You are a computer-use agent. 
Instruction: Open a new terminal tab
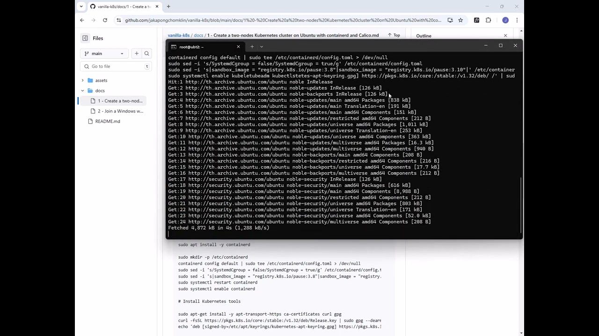[252, 47]
